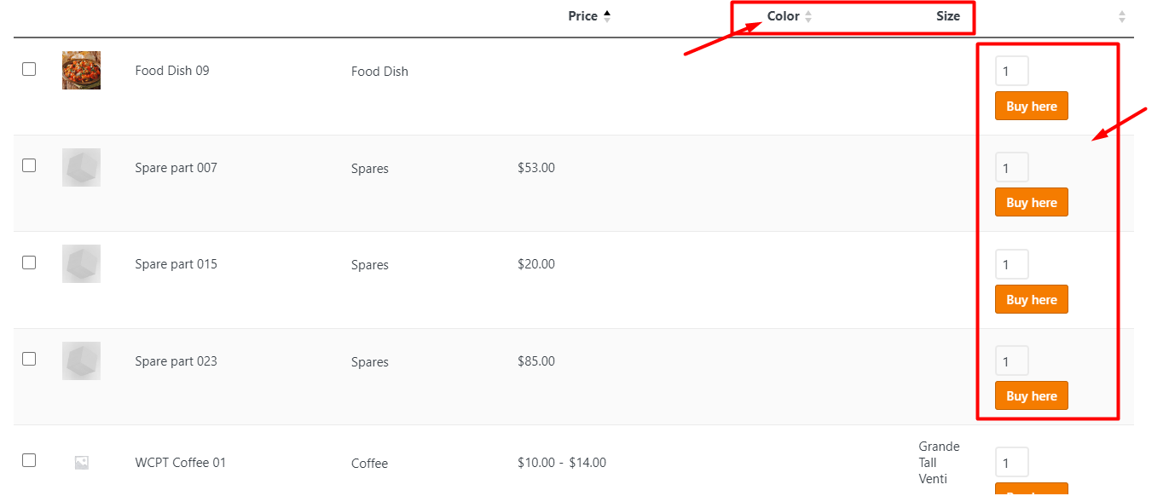Viewport: 1169px width, 496px height.
Task: Sort products using the Price column arrows
Action: 606,14
